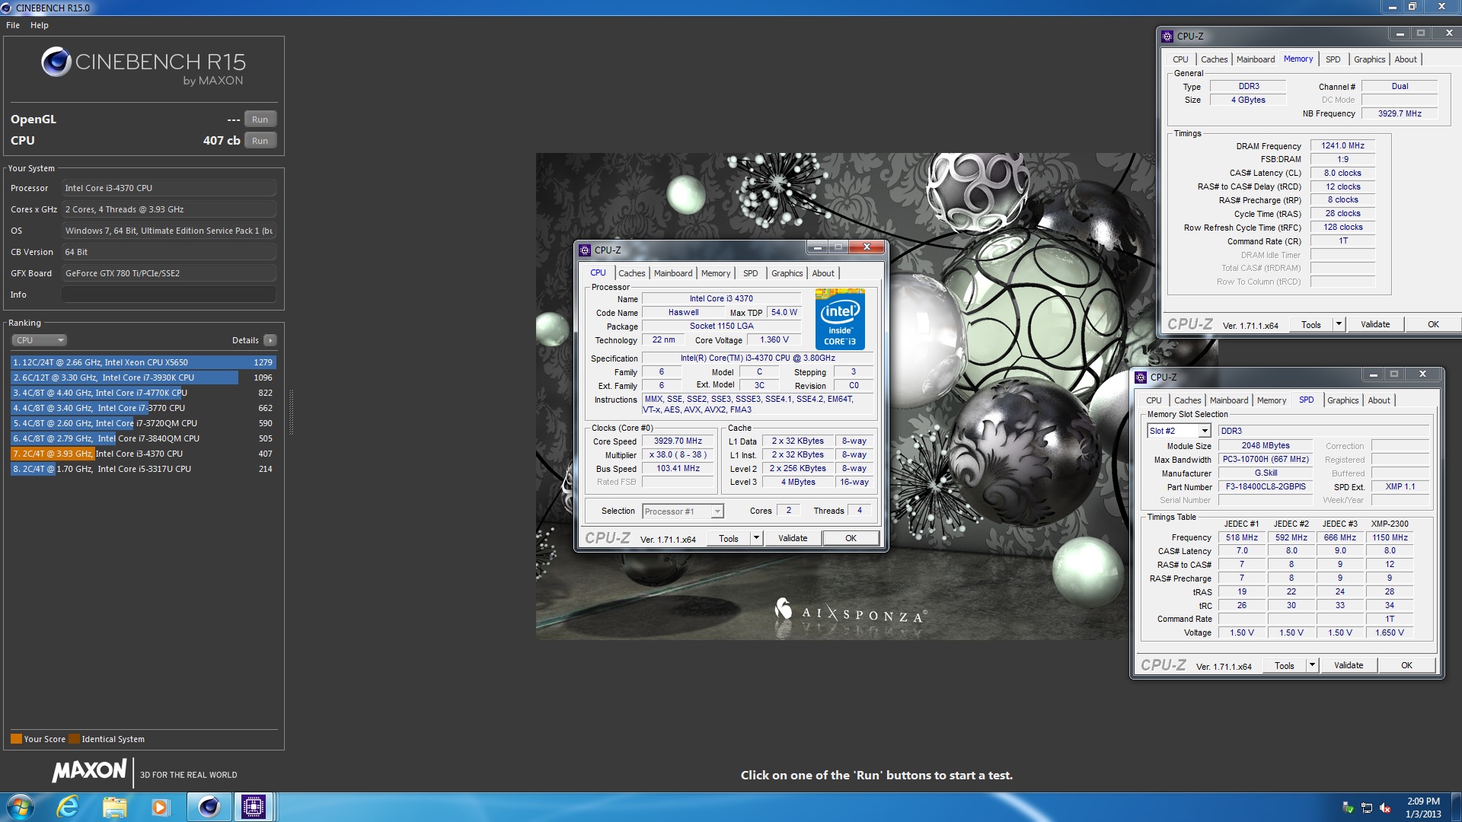This screenshot has height=822, width=1462.
Task: Click the NB Frequency value 3929.7 MHz
Action: click(x=1400, y=113)
